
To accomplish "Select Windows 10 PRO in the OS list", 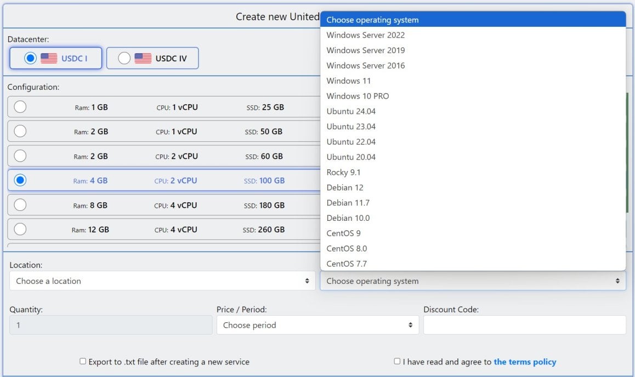I will pos(473,96).
